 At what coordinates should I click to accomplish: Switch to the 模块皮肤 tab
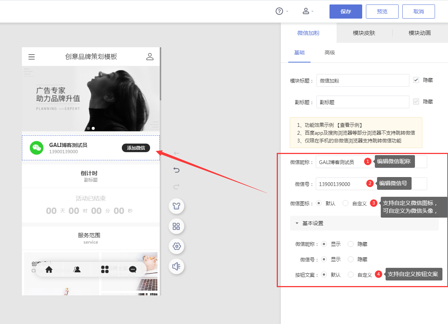click(364, 33)
